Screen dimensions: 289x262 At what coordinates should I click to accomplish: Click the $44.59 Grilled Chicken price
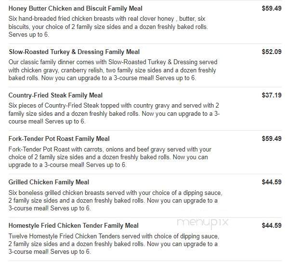coord(272,182)
